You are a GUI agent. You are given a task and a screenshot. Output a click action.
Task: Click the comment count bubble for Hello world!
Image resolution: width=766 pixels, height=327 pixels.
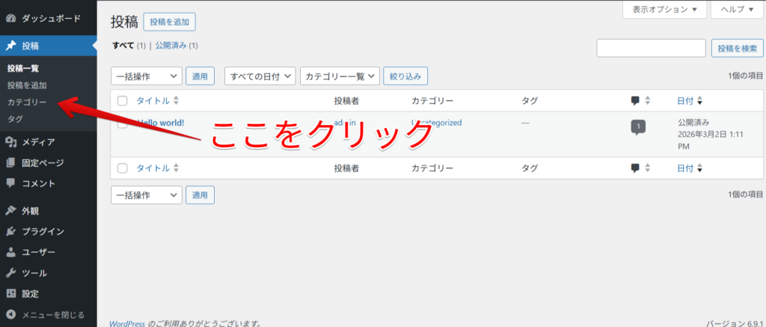pyautogui.click(x=637, y=127)
